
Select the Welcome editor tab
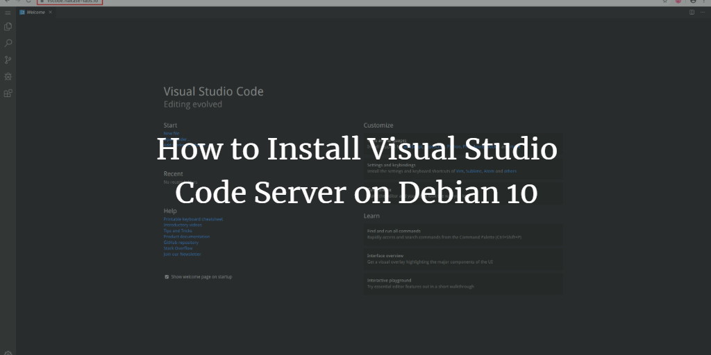coord(35,12)
